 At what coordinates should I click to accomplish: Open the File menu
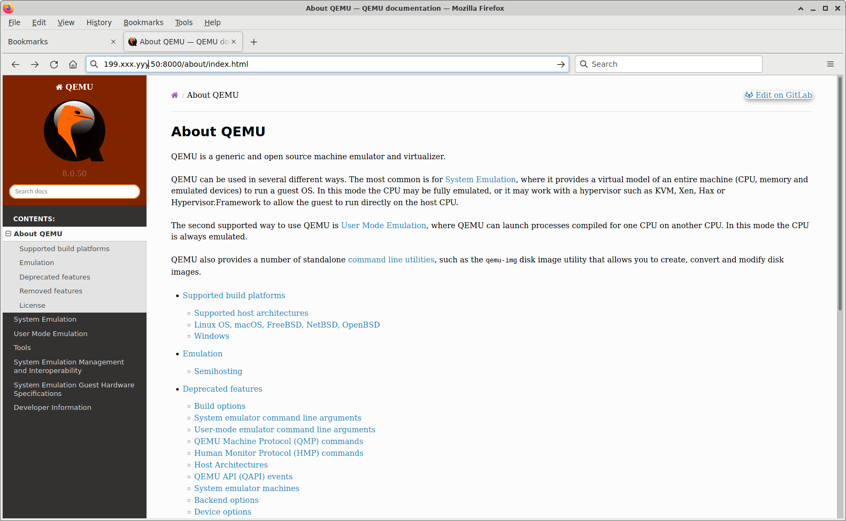(x=14, y=22)
